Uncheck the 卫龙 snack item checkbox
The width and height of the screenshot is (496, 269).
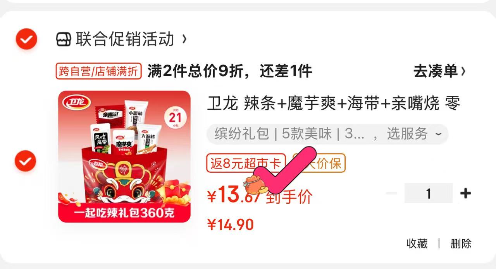click(26, 160)
